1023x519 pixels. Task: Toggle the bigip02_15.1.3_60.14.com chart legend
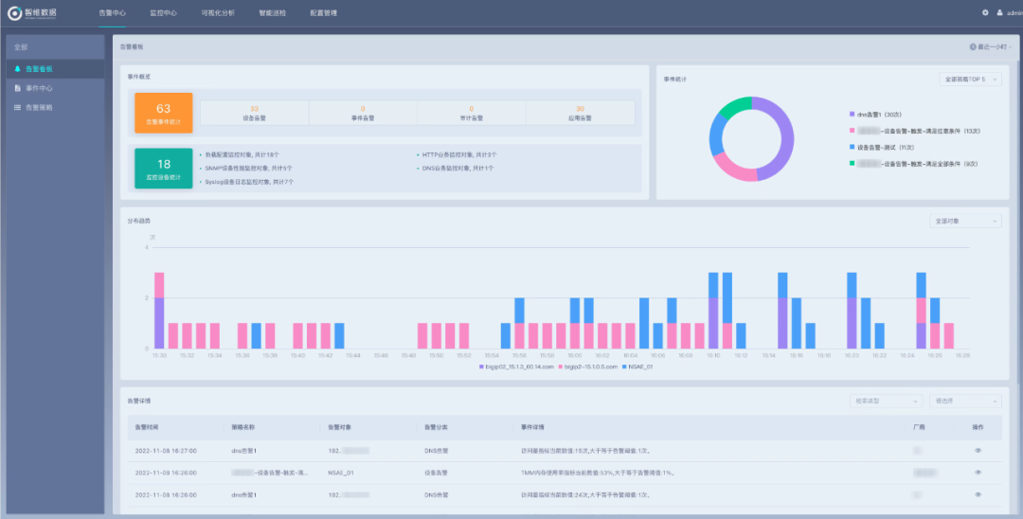[517, 367]
